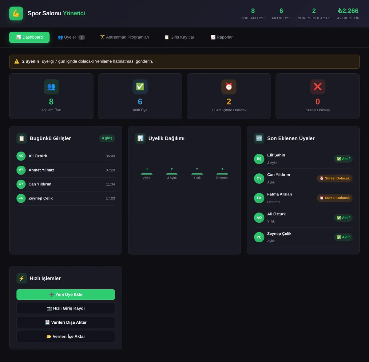The height and width of the screenshot is (362, 369).
Task: Click the clipboard icon beside Bugünkü Girişler
Action: point(22,138)
